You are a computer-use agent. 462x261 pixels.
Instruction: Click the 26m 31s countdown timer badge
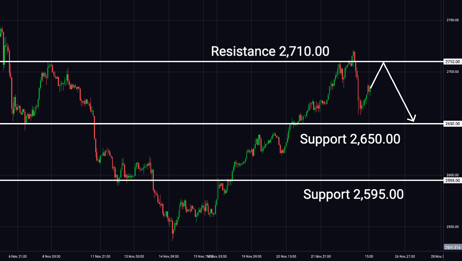(x=453, y=247)
